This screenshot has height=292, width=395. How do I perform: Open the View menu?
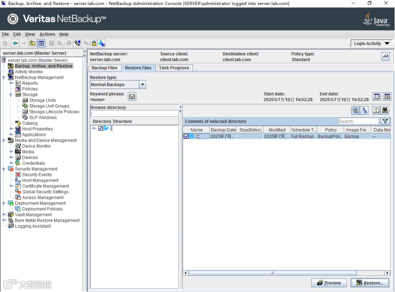coord(30,34)
